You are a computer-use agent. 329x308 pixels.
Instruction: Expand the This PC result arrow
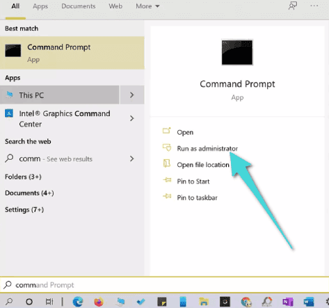pyautogui.click(x=131, y=95)
